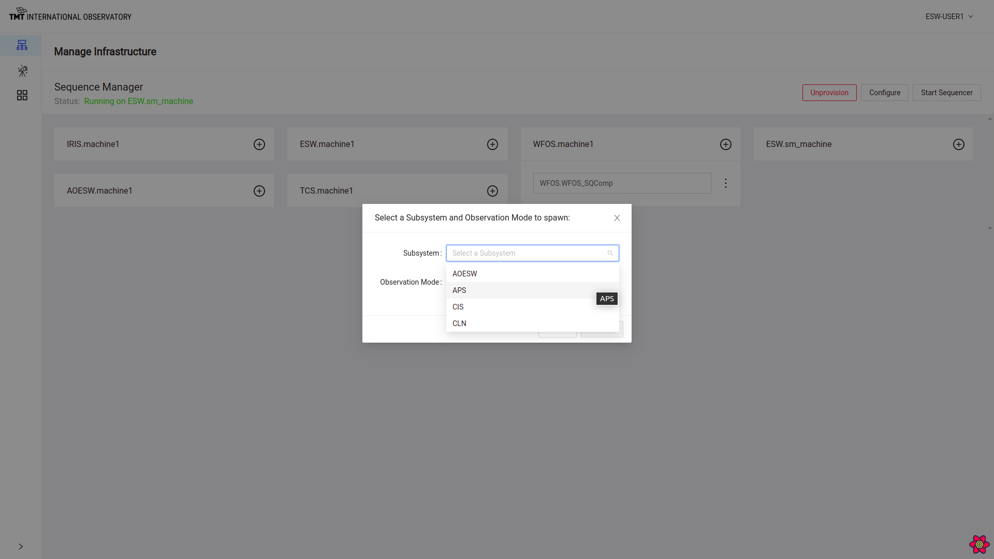Click the Unprovision button
Screen dimensions: 994x559
click(x=829, y=93)
